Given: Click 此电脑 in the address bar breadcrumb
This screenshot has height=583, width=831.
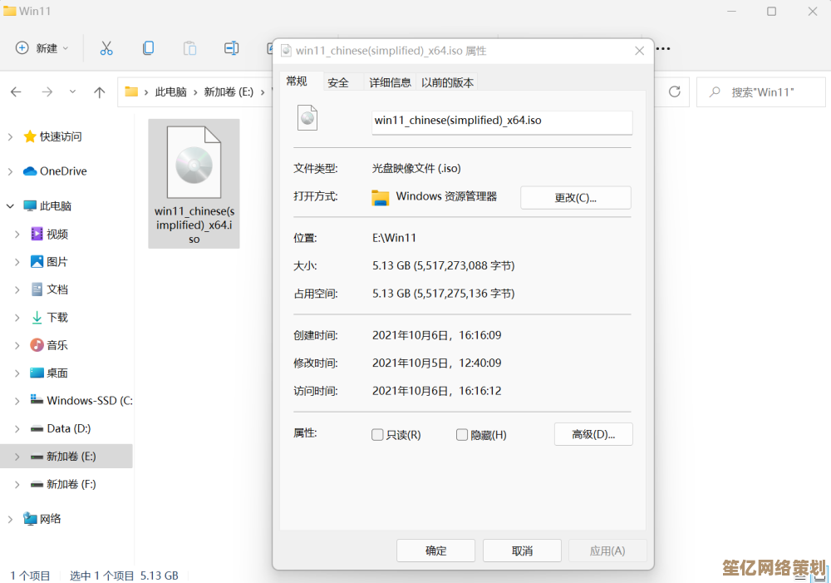Looking at the screenshot, I should [170, 92].
